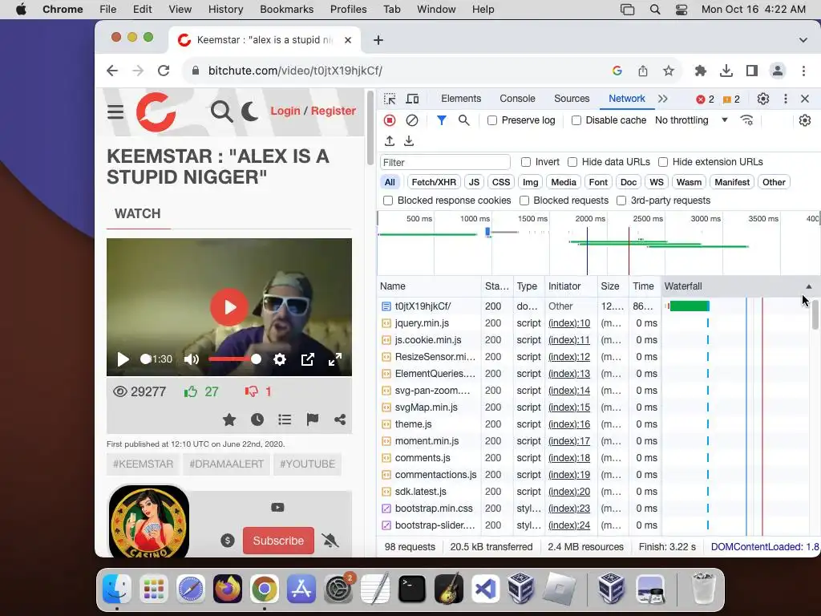Toggle dark mode moon icon
821x616 pixels.
pyautogui.click(x=250, y=111)
